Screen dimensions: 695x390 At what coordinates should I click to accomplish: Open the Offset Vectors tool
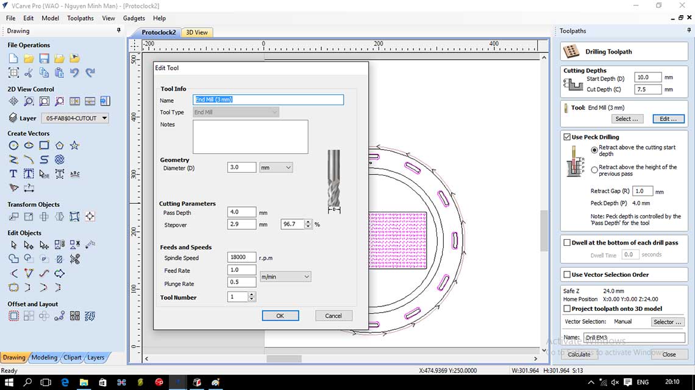(13, 316)
